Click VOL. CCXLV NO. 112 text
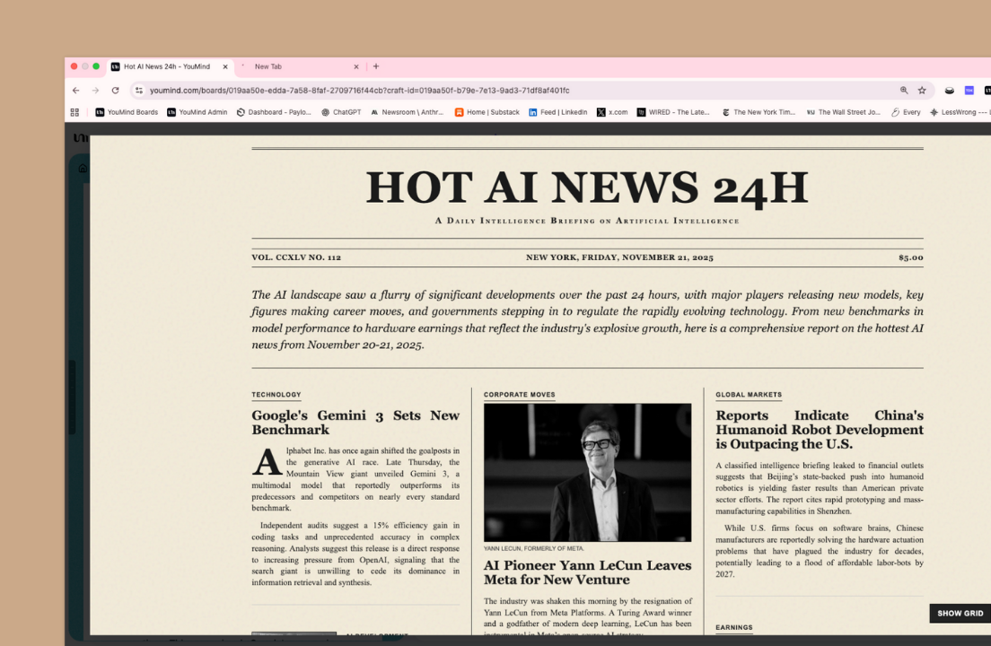This screenshot has height=646, width=991. coord(296,258)
